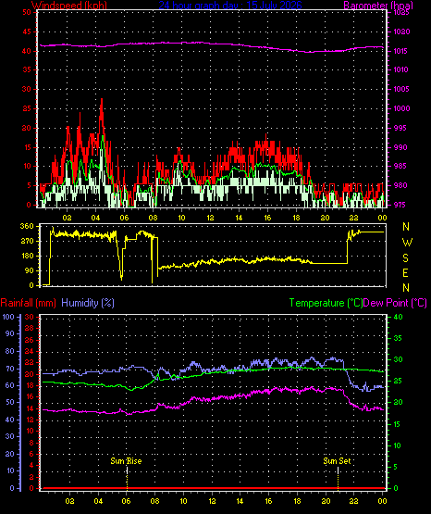Screen dimensions: 431x514
Task: Click the "08" hour label under bottom graph
Action: (154, 501)
